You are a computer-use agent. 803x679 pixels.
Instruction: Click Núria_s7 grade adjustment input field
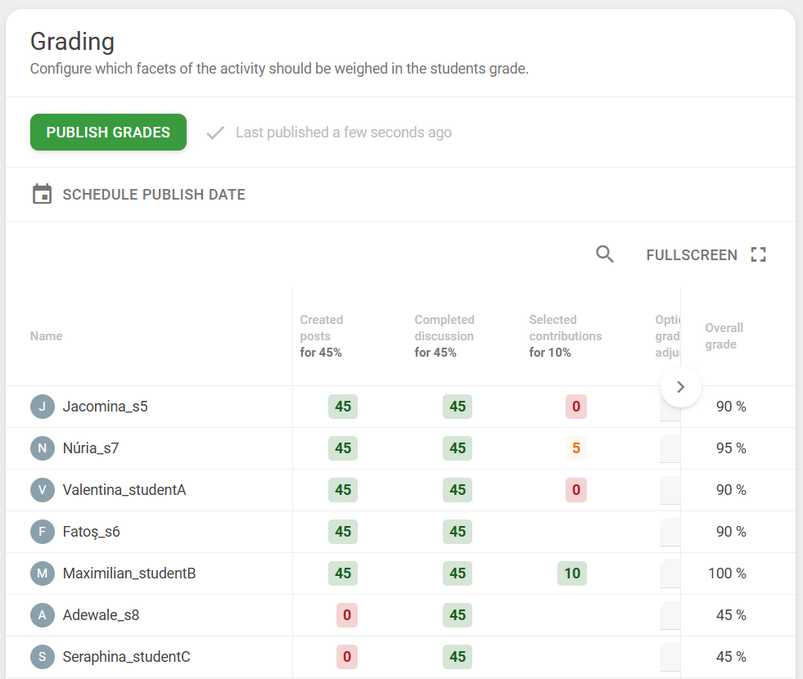(670, 449)
